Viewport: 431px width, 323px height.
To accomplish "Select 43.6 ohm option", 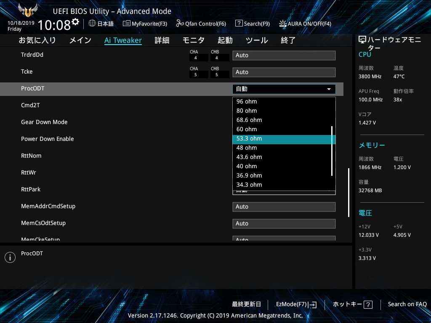I will (x=282, y=157).
